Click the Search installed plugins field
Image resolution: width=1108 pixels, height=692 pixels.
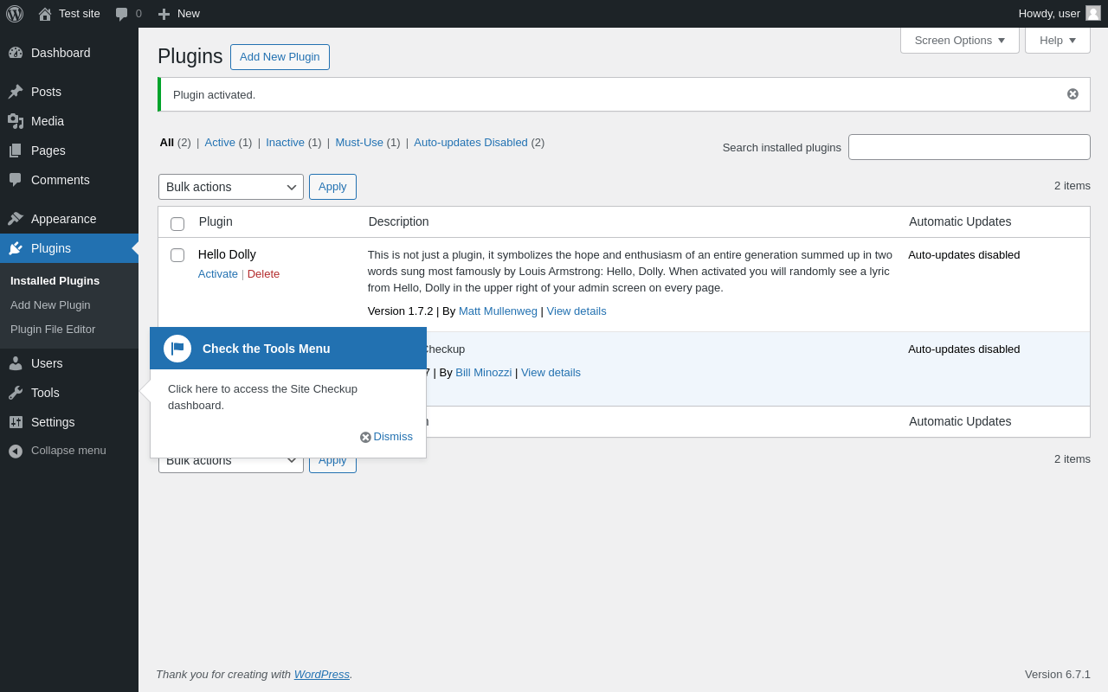(969, 147)
